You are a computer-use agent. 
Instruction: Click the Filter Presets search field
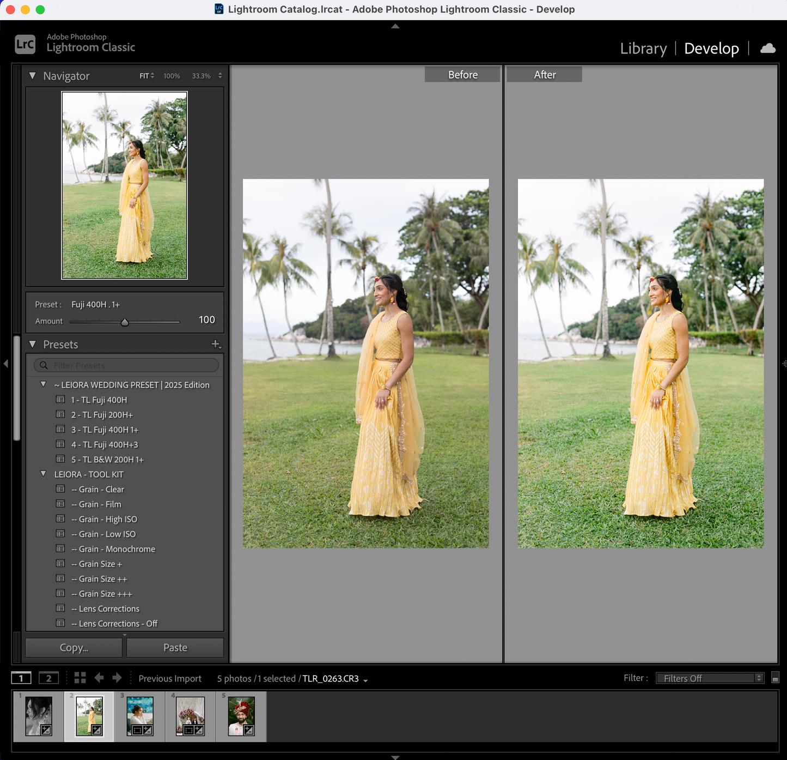(x=131, y=365)
